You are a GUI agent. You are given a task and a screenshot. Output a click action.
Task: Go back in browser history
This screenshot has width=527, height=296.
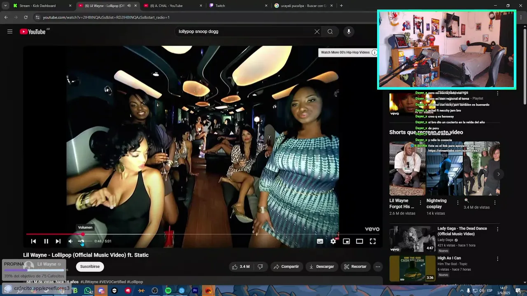pos(6,17)
